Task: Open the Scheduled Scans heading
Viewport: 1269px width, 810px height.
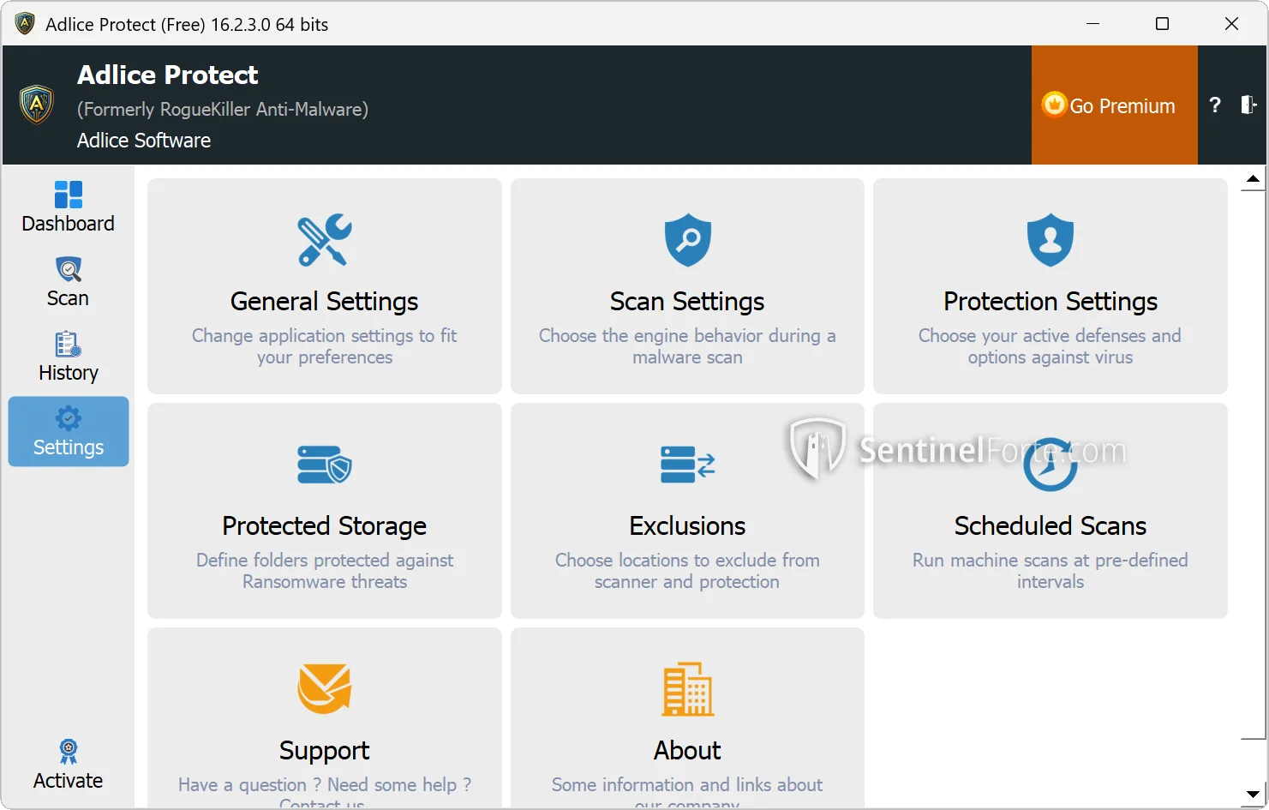Action: [1051, 526]
